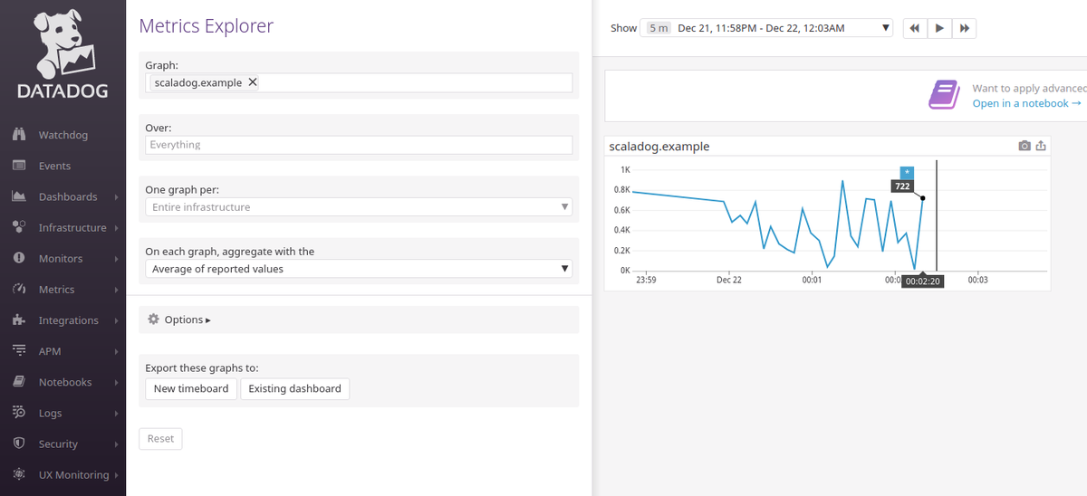The width and height of the screenshot is (1087, 496).
Task: Step time range backward
Action: [914, 28]
